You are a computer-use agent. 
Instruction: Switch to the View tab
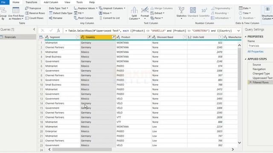(67, 2)
